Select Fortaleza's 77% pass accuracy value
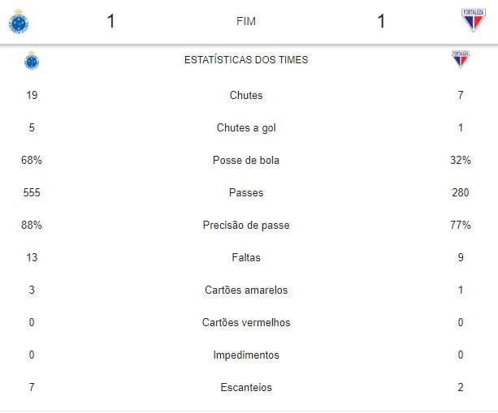 (461, 225)
